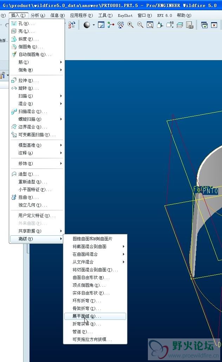Viewport: 222px width, 362px height.
Task: Expand the 倒角 (Chamfer) submenu
Action: [37, 70]
